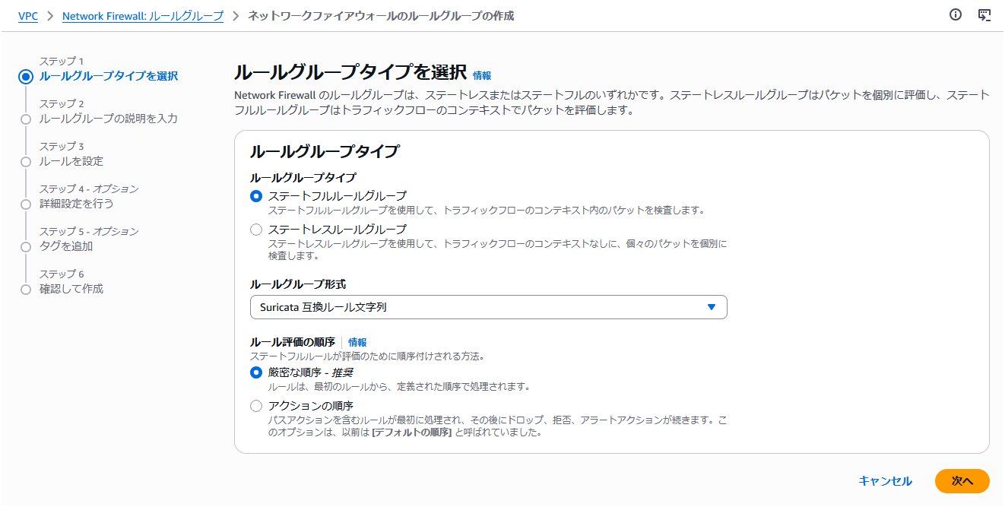Screen dimensions: 1005x507
Task: Open 情報 link beside ルール評価の順序
Action: (357, 342)
